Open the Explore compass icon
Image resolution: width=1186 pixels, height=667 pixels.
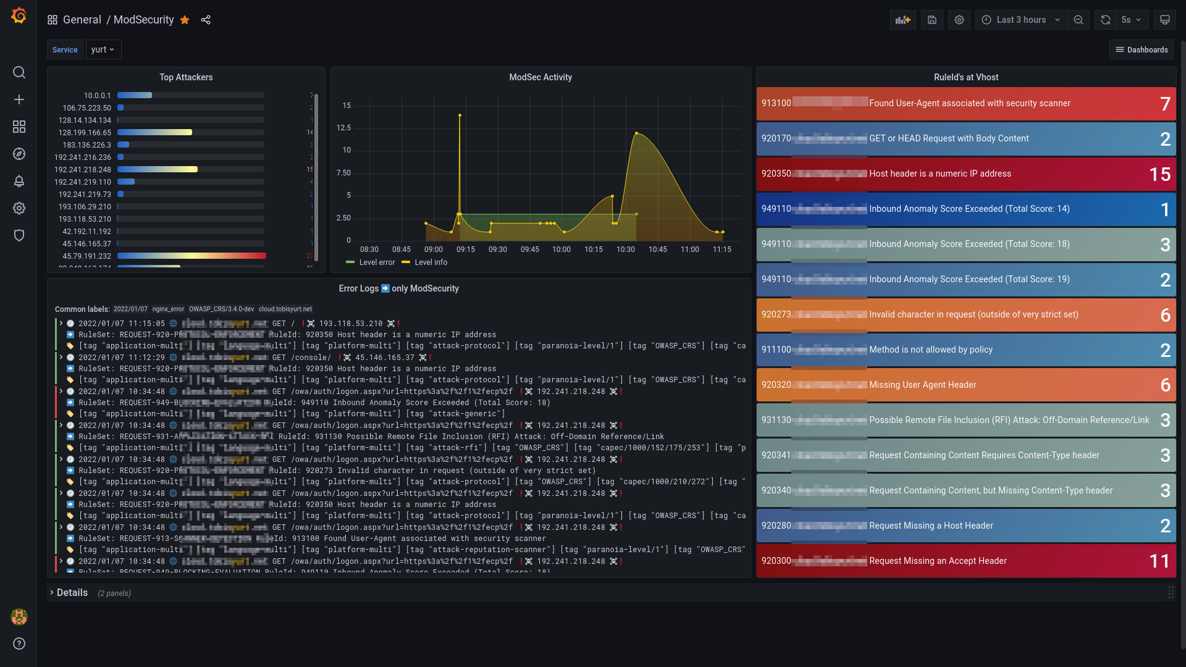point(19,154)
